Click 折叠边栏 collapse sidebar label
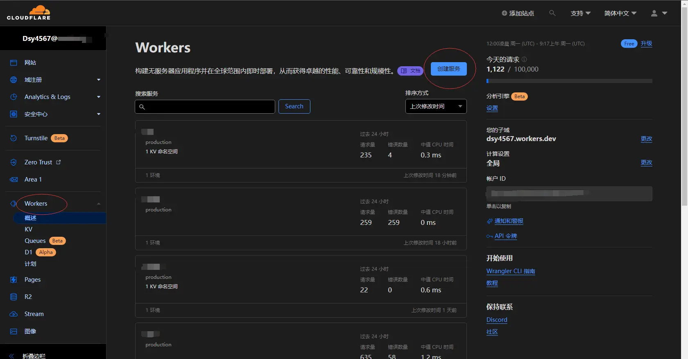The image size is (688, 359). pyautogui.click(x=34, y=356)
